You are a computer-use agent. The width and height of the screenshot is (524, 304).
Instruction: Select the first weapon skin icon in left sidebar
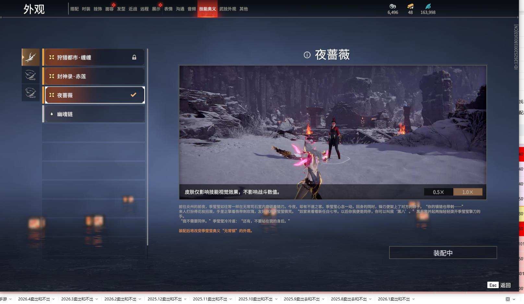click(x=30, y=57)
